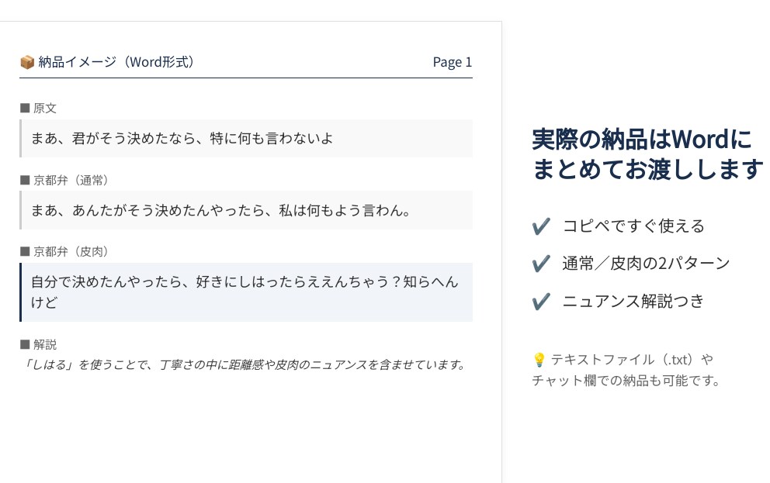
Task: Click the headline 実際の納品はWordに
Action: [x=642, y=140]
